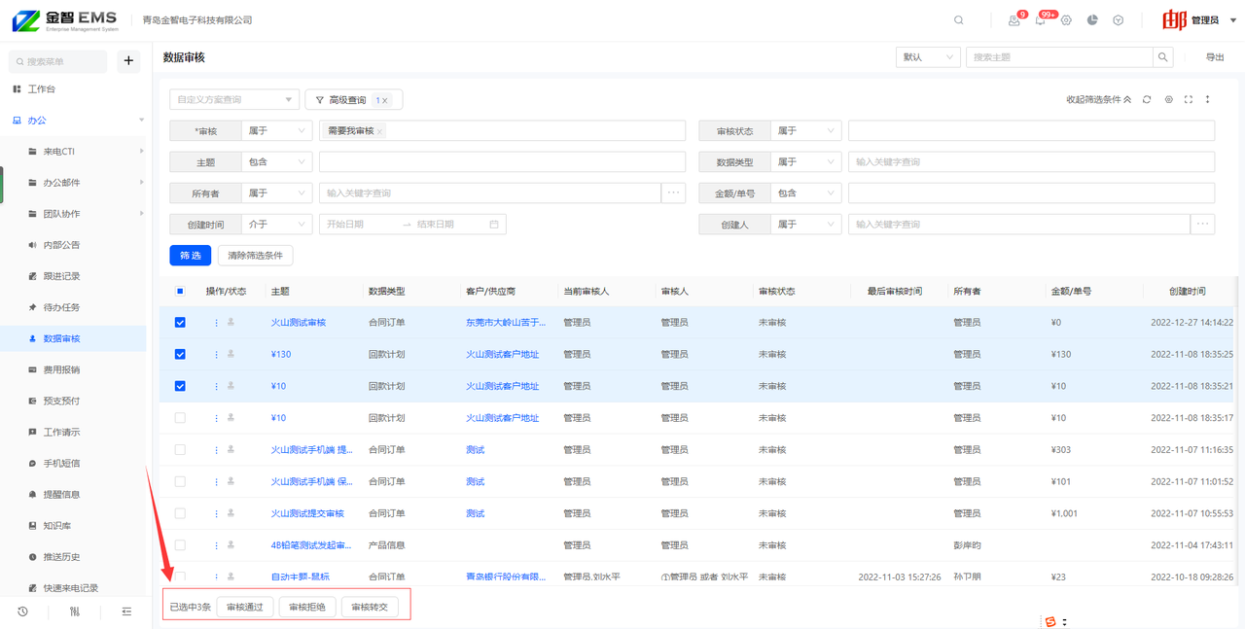Open the 审核 operator 属于 dropdown
This screenshot has height=629, width=1245.
tap(276, 131)
